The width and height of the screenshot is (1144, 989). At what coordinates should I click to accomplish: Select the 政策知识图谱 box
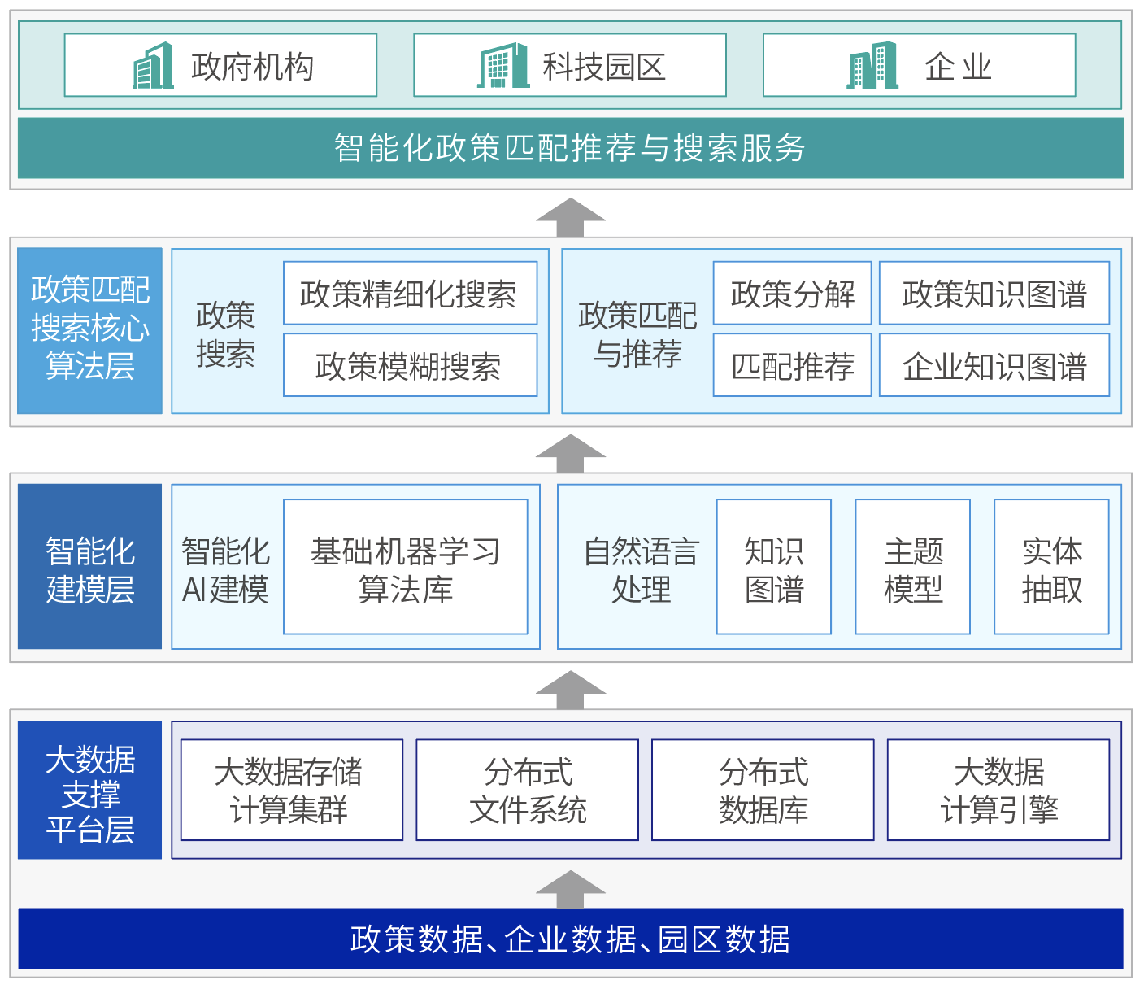click(x=994, y=293)
